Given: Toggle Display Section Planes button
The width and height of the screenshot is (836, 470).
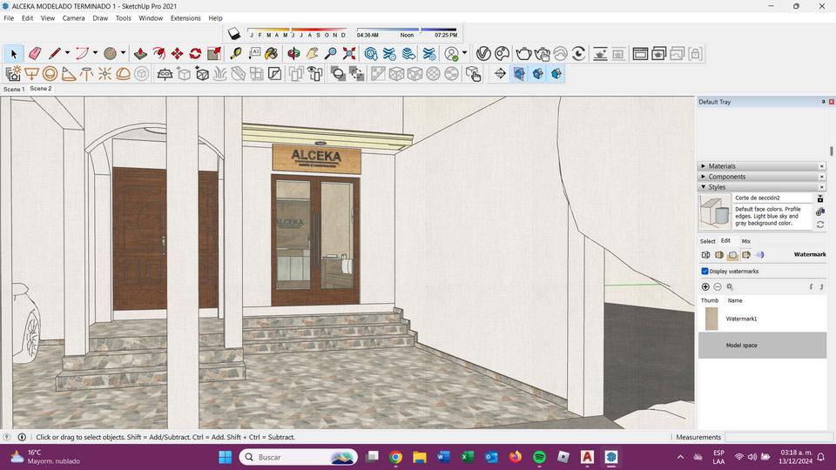Looking at the screenshot, I should pyautogui.click(x=519, y=74).
